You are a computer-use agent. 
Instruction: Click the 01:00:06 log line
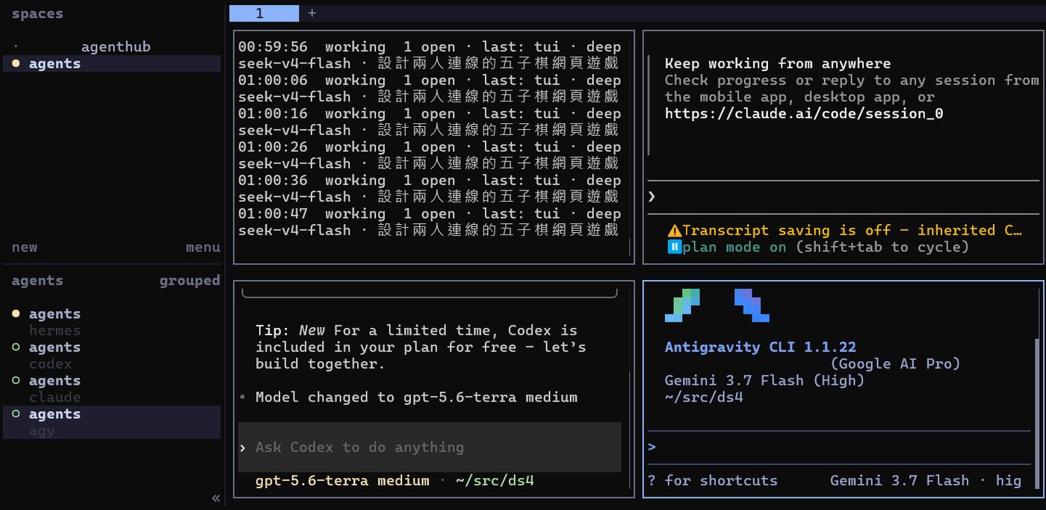click(430, 88)
